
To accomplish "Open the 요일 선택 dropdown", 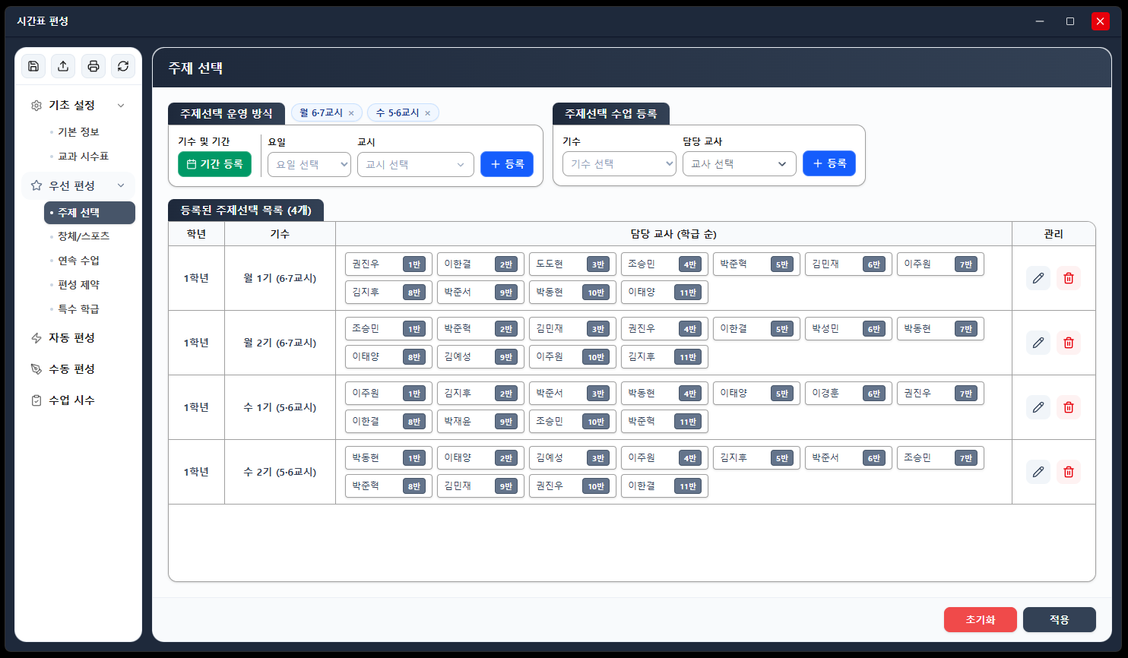I will point(309,164).
